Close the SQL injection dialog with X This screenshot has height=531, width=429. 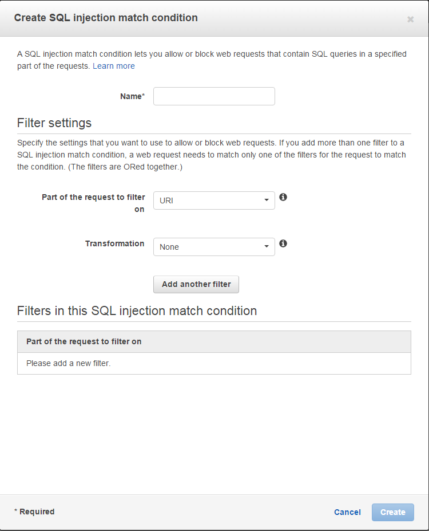pyautogui.click(x=410, y=19)
